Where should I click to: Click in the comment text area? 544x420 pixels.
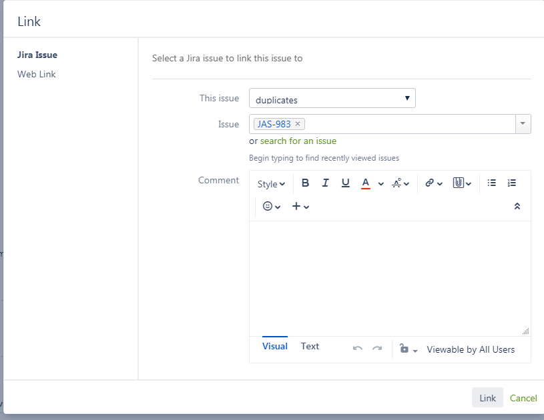pyautogui.click(x=390, y=278)
